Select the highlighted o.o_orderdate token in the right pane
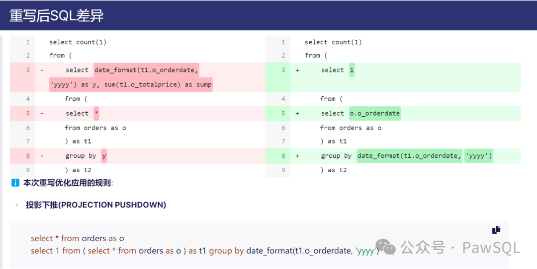537x269 pixels. 375,114
